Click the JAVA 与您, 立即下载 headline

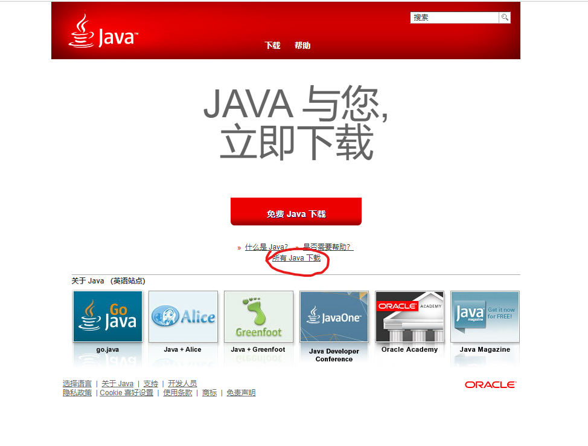(296, 123)
